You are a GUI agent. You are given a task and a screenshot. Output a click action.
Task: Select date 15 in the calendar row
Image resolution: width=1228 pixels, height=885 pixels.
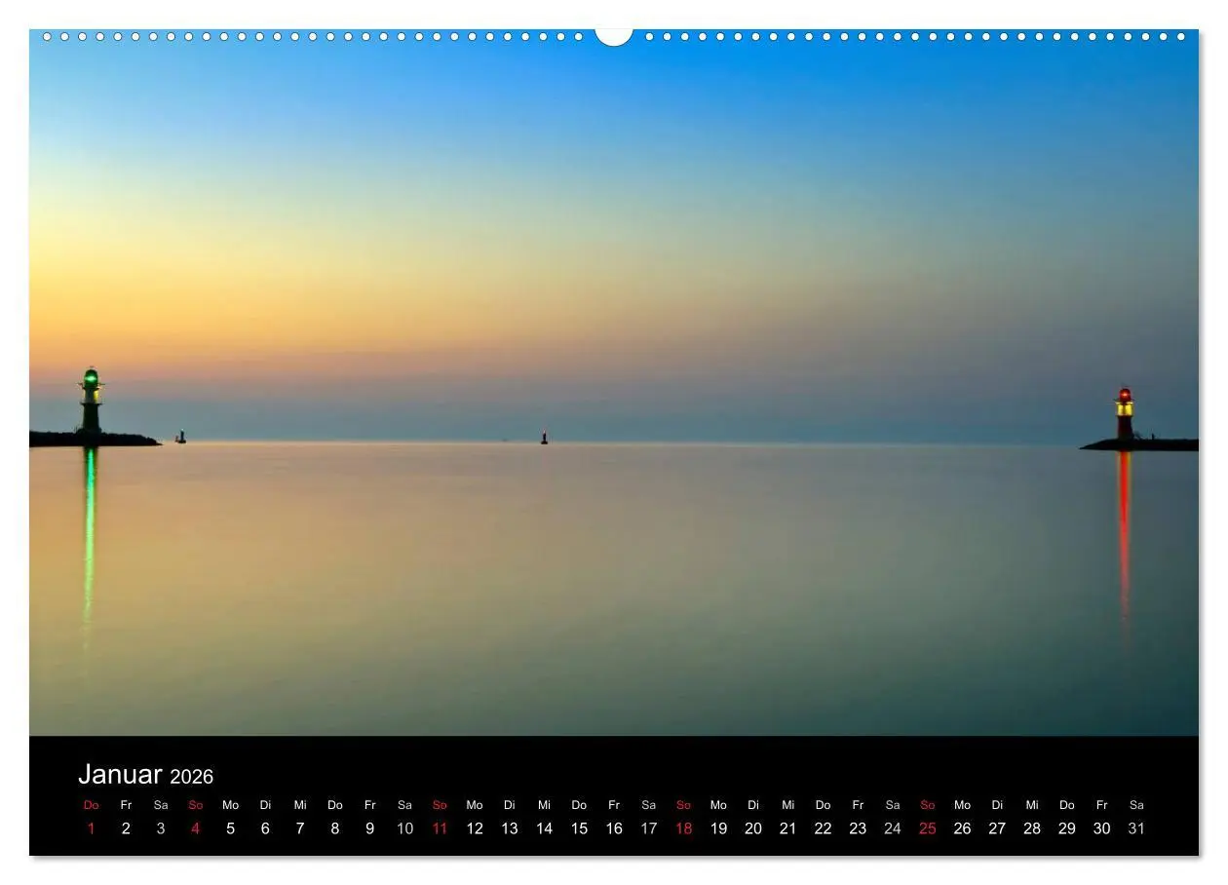click(579, 827)
